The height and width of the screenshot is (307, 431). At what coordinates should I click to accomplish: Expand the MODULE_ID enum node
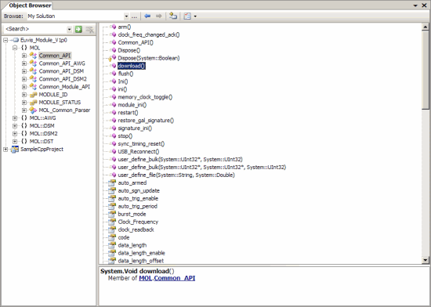[x=24, y=95]
